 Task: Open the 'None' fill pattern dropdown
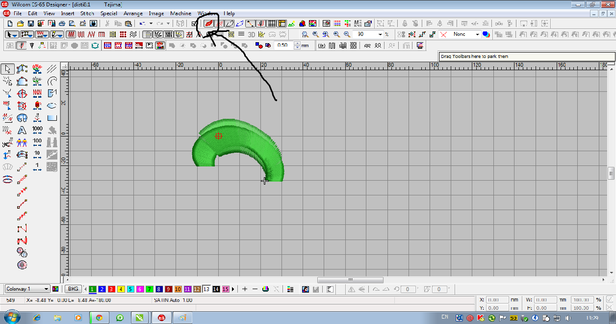(477, 34)
